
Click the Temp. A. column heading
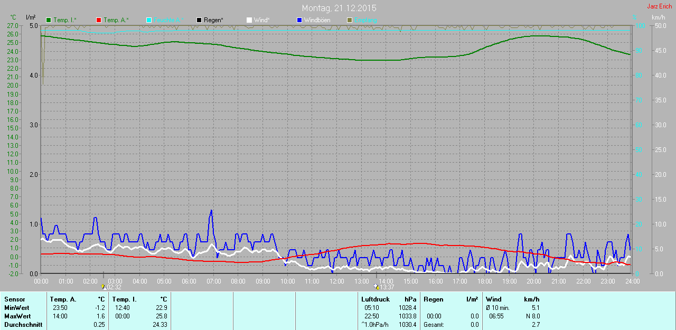63,299
